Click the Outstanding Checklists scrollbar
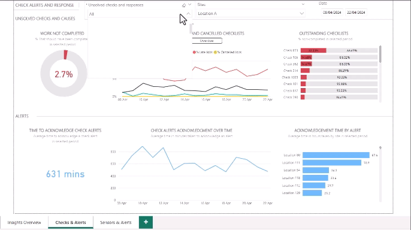The width and height of the screenshot is (411, 230). [380, 55]
